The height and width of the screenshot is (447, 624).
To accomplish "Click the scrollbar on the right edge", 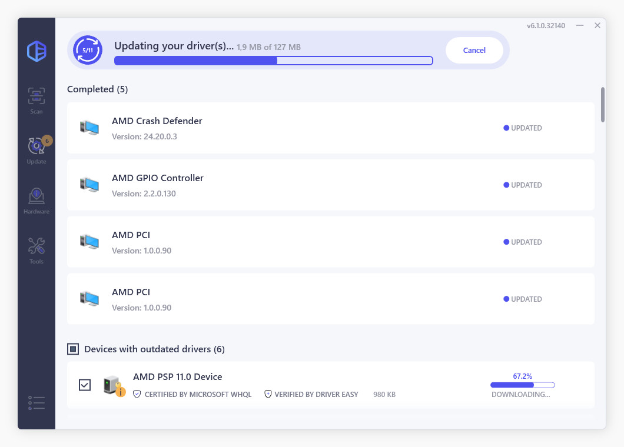I will click(x=602, y=105).
